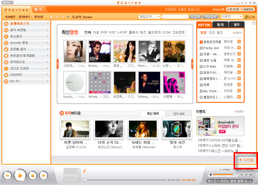
Task: Open the 빛의 시간 music video thumbnail
Action: (x=177, y=129)
